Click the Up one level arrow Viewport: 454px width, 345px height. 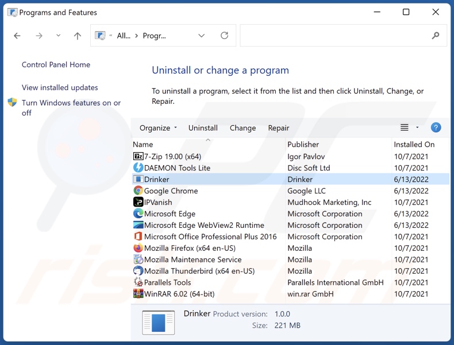pos(78,36)
